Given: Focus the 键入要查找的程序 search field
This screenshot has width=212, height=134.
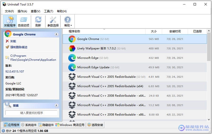Looking at the screenshot, I should point(31,113).
